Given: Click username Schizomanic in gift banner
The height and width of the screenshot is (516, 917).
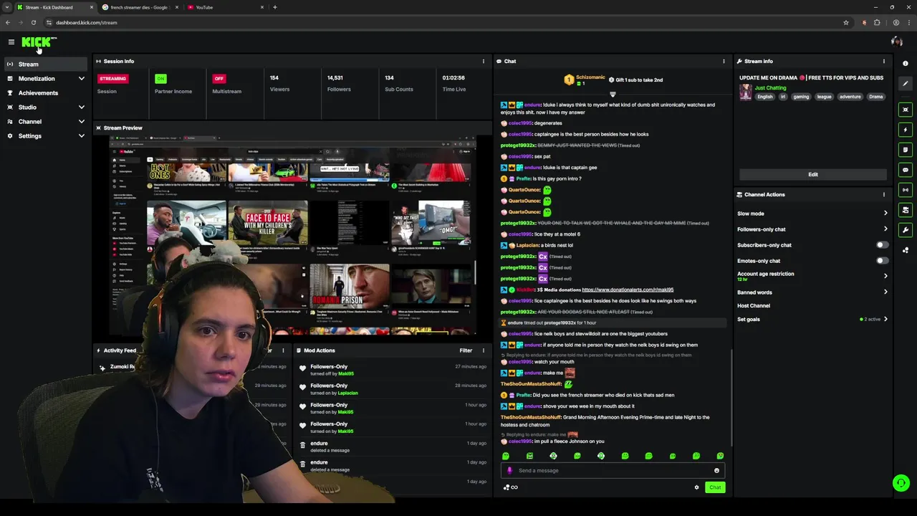Looking at the screenshot, I should (x=591, y=77).
